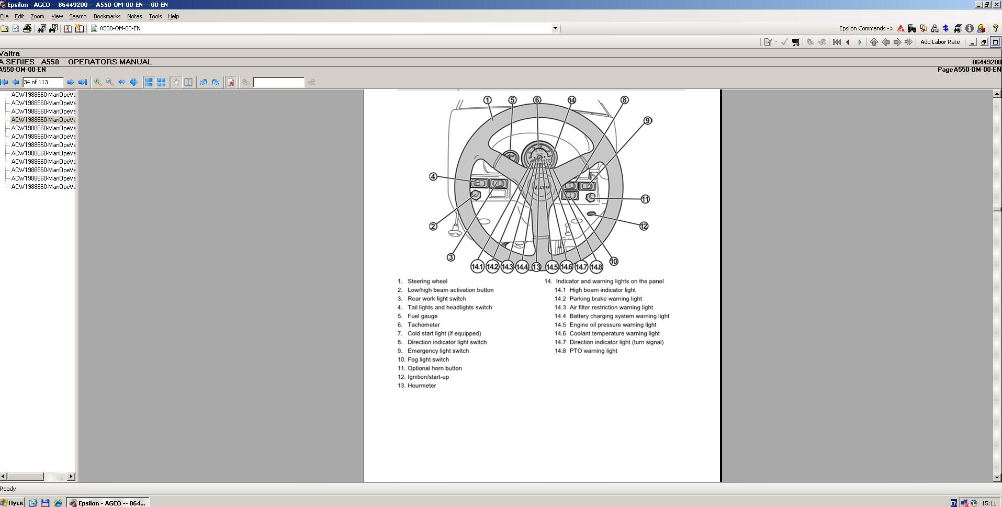Open the folder icon in main toolbar
This screenshot has height=507, width=1002.
point(4,28)
